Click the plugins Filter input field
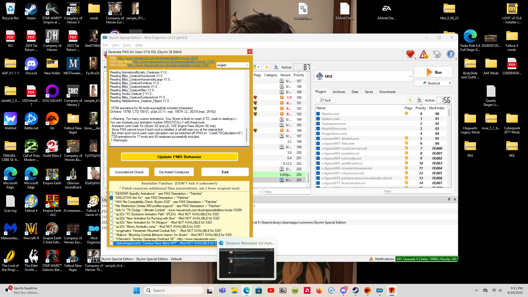This screenshot has width=528, height=297. [417, 191]
